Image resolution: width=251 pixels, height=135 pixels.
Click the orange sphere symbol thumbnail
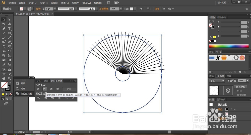coord(224,58)
